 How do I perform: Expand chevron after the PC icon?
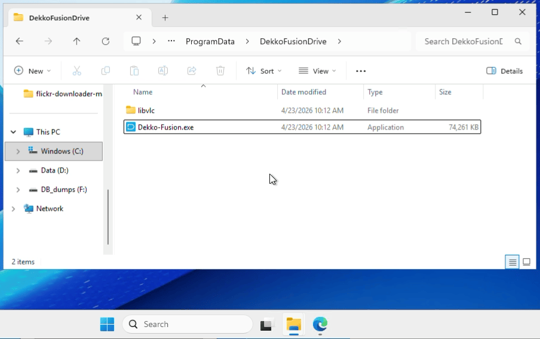click(x=154, y=41)
